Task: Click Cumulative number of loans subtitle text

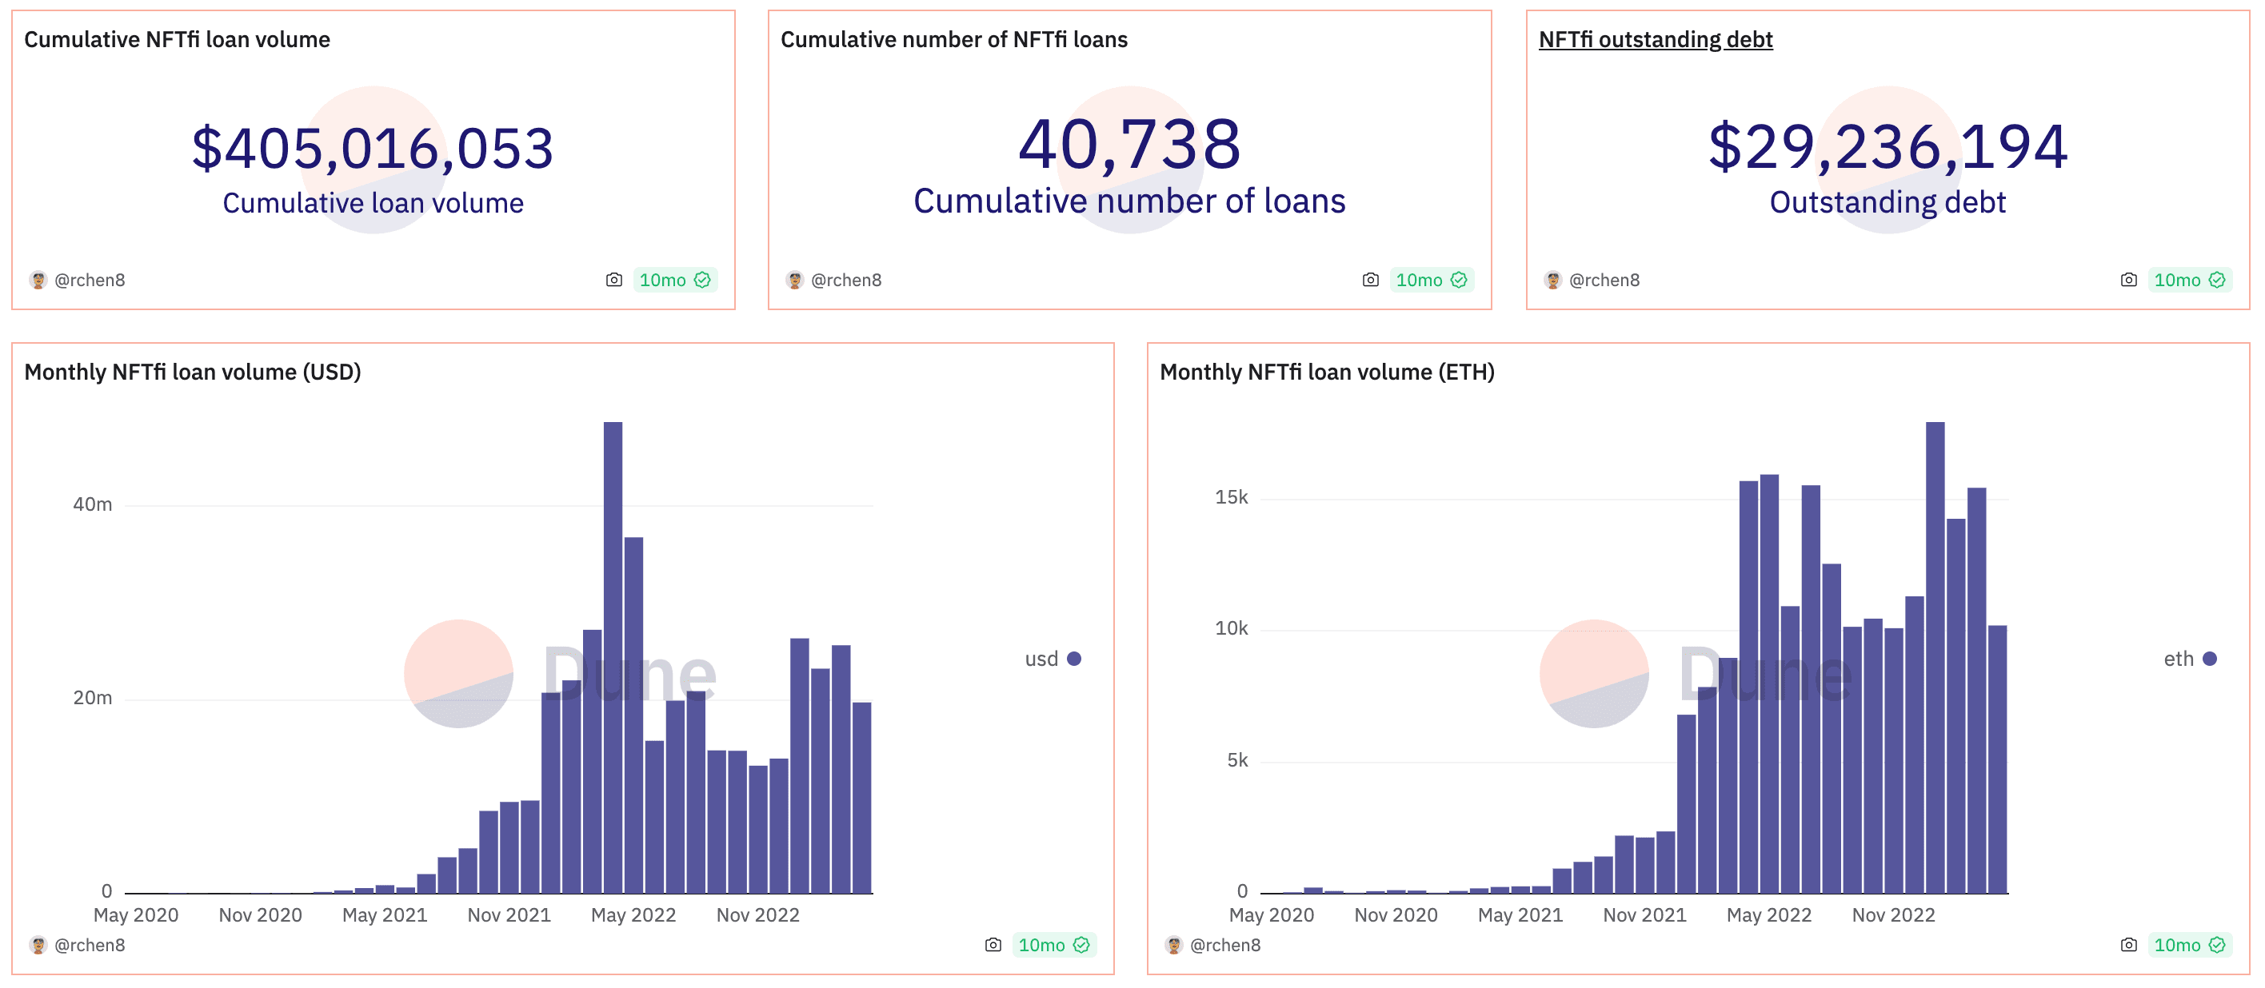Action: (x=1129, y=201)
